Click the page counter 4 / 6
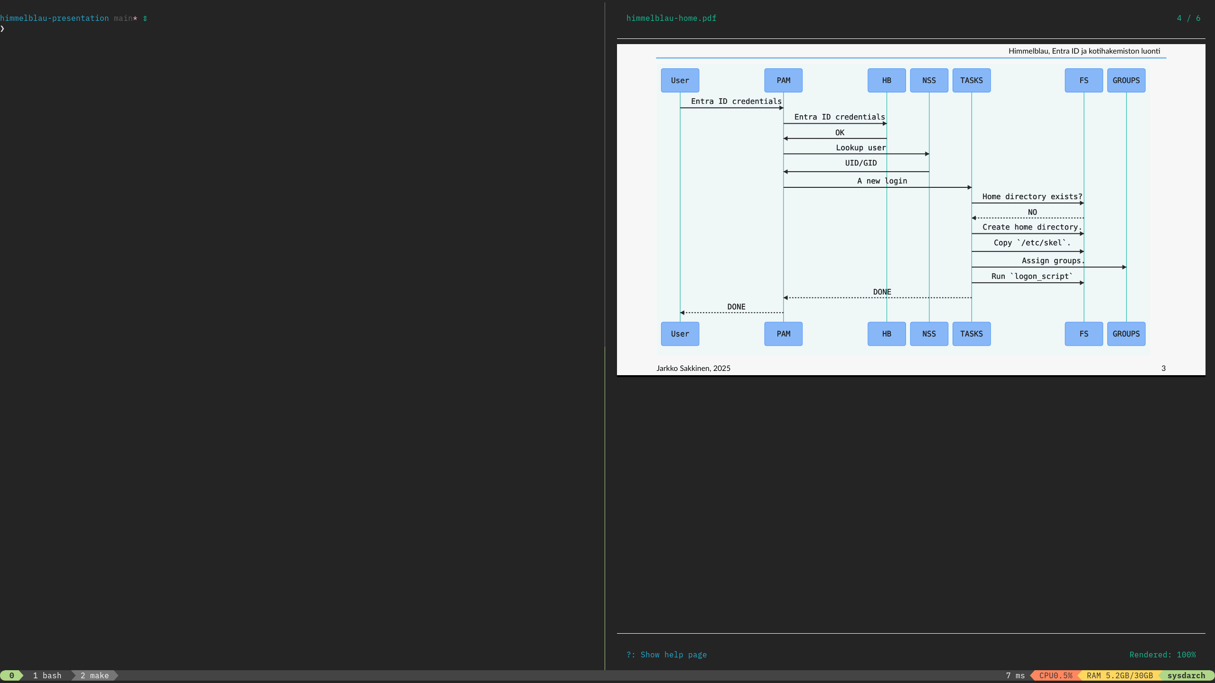Image resolution: width=1215 pixels, height=683 pixels. click(x=1188, y=18)
